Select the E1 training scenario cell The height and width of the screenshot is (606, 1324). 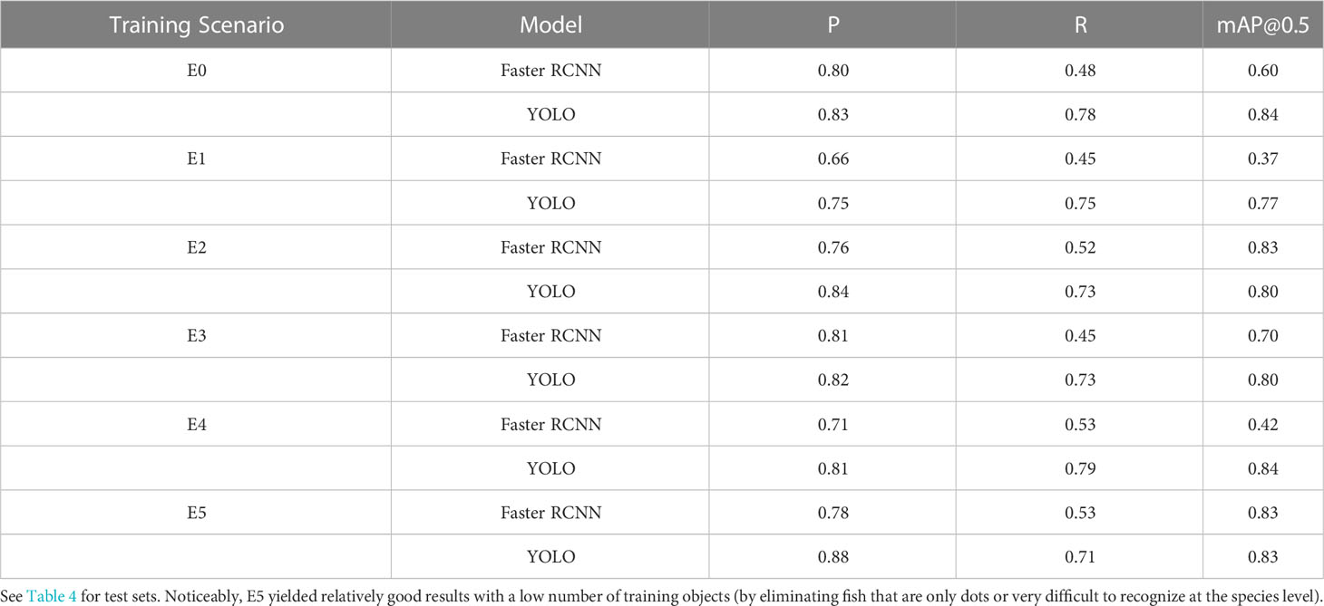[196, 159]
